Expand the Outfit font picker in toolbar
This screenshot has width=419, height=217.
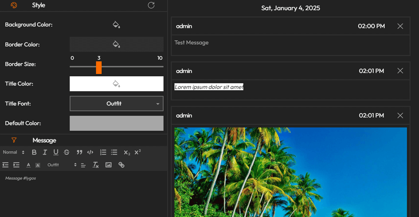point(62,165)
